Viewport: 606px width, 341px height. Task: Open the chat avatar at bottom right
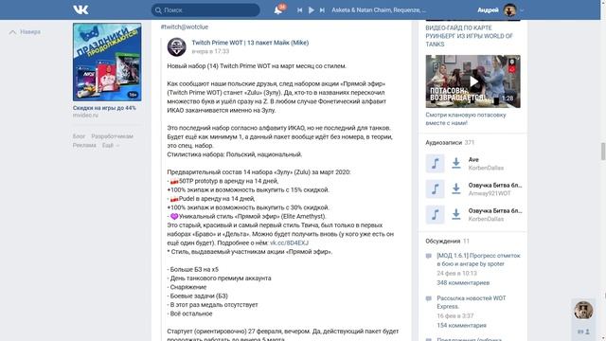pos(583,310)
